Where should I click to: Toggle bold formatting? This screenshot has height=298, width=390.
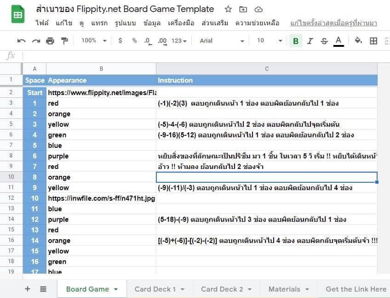296,41
